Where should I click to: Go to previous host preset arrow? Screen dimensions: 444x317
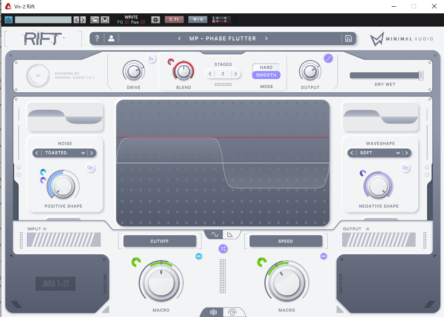76,20
